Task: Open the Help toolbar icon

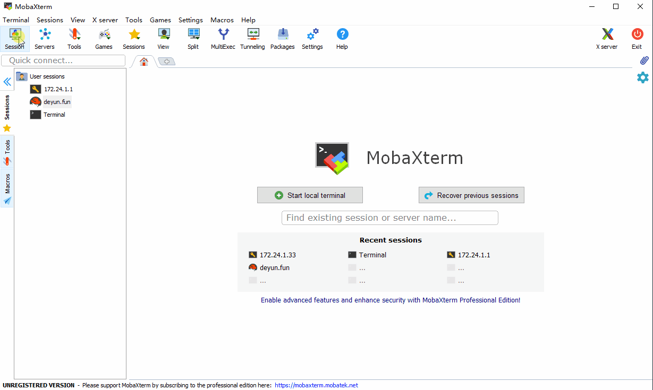Action: 342,39
